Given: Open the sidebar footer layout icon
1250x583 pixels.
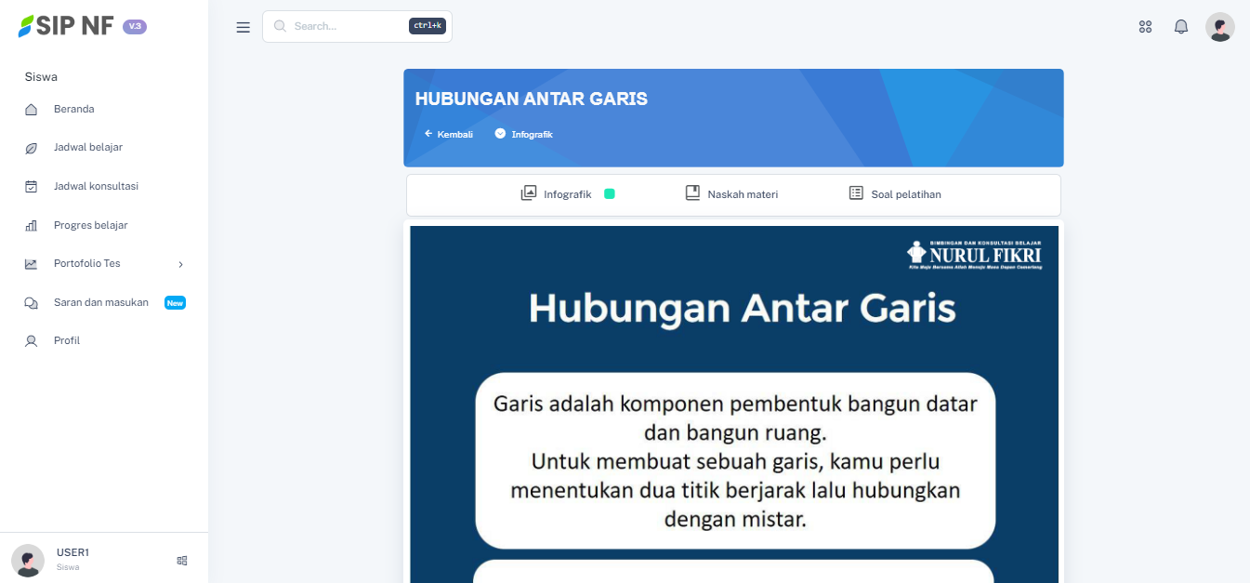Looking at the screenshot, I should coord(182,561).
